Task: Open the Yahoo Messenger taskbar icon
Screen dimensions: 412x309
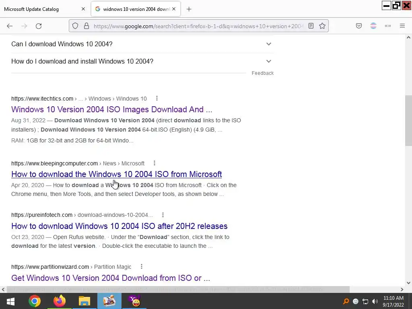Action: click(x=134, y=301)
